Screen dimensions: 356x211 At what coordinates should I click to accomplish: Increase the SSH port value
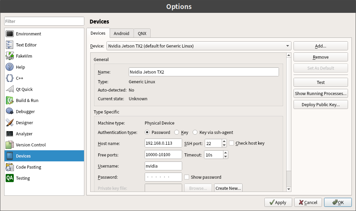[224, 142]
